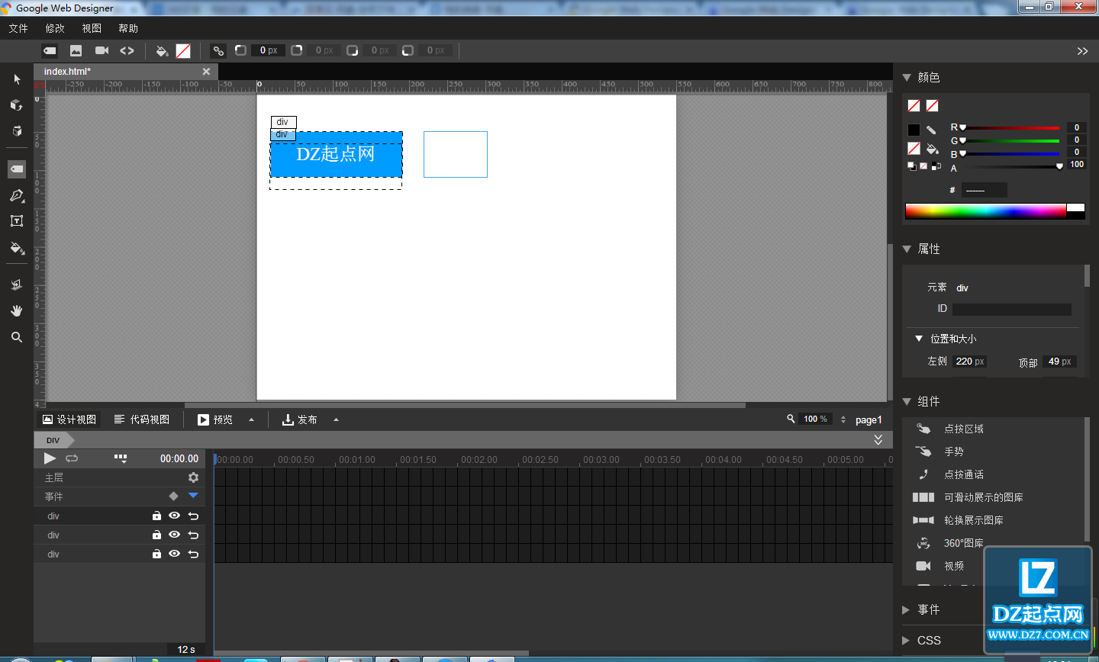Toggle visibility eye of third div layer
1099x662 pixels.
coord(174,554)
